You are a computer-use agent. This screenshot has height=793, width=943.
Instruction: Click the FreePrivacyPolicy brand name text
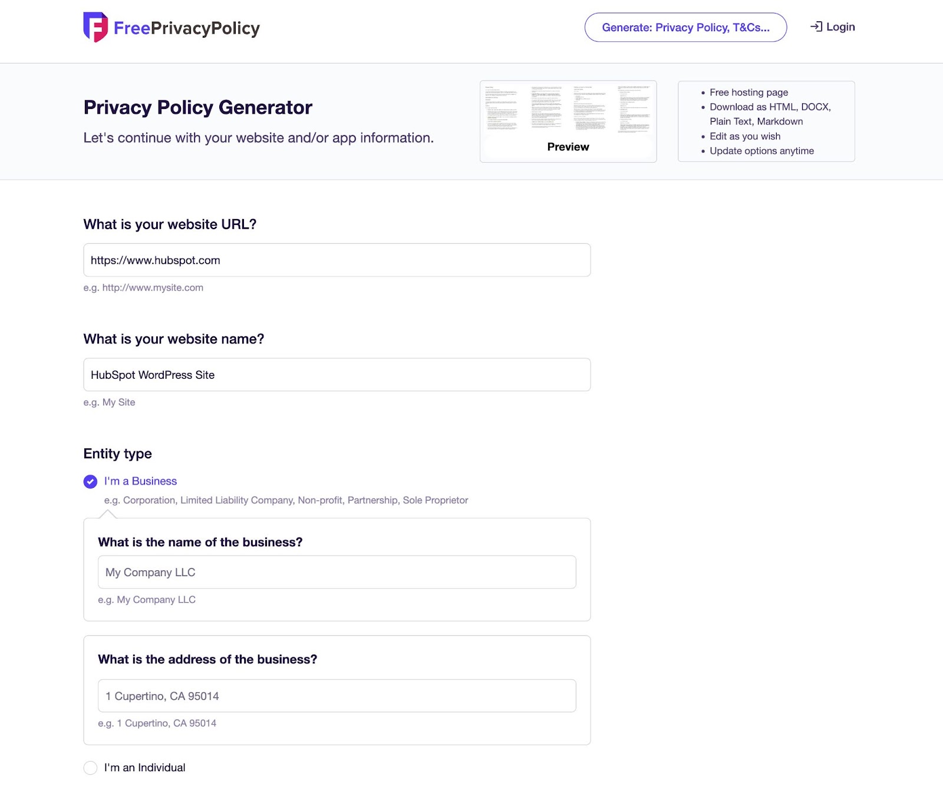(186, 28)
